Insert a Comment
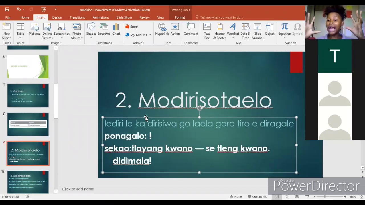The image size is (365, 205). (x=191, y=30)
